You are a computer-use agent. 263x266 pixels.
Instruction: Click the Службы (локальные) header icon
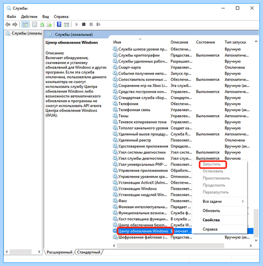(50, 34)
